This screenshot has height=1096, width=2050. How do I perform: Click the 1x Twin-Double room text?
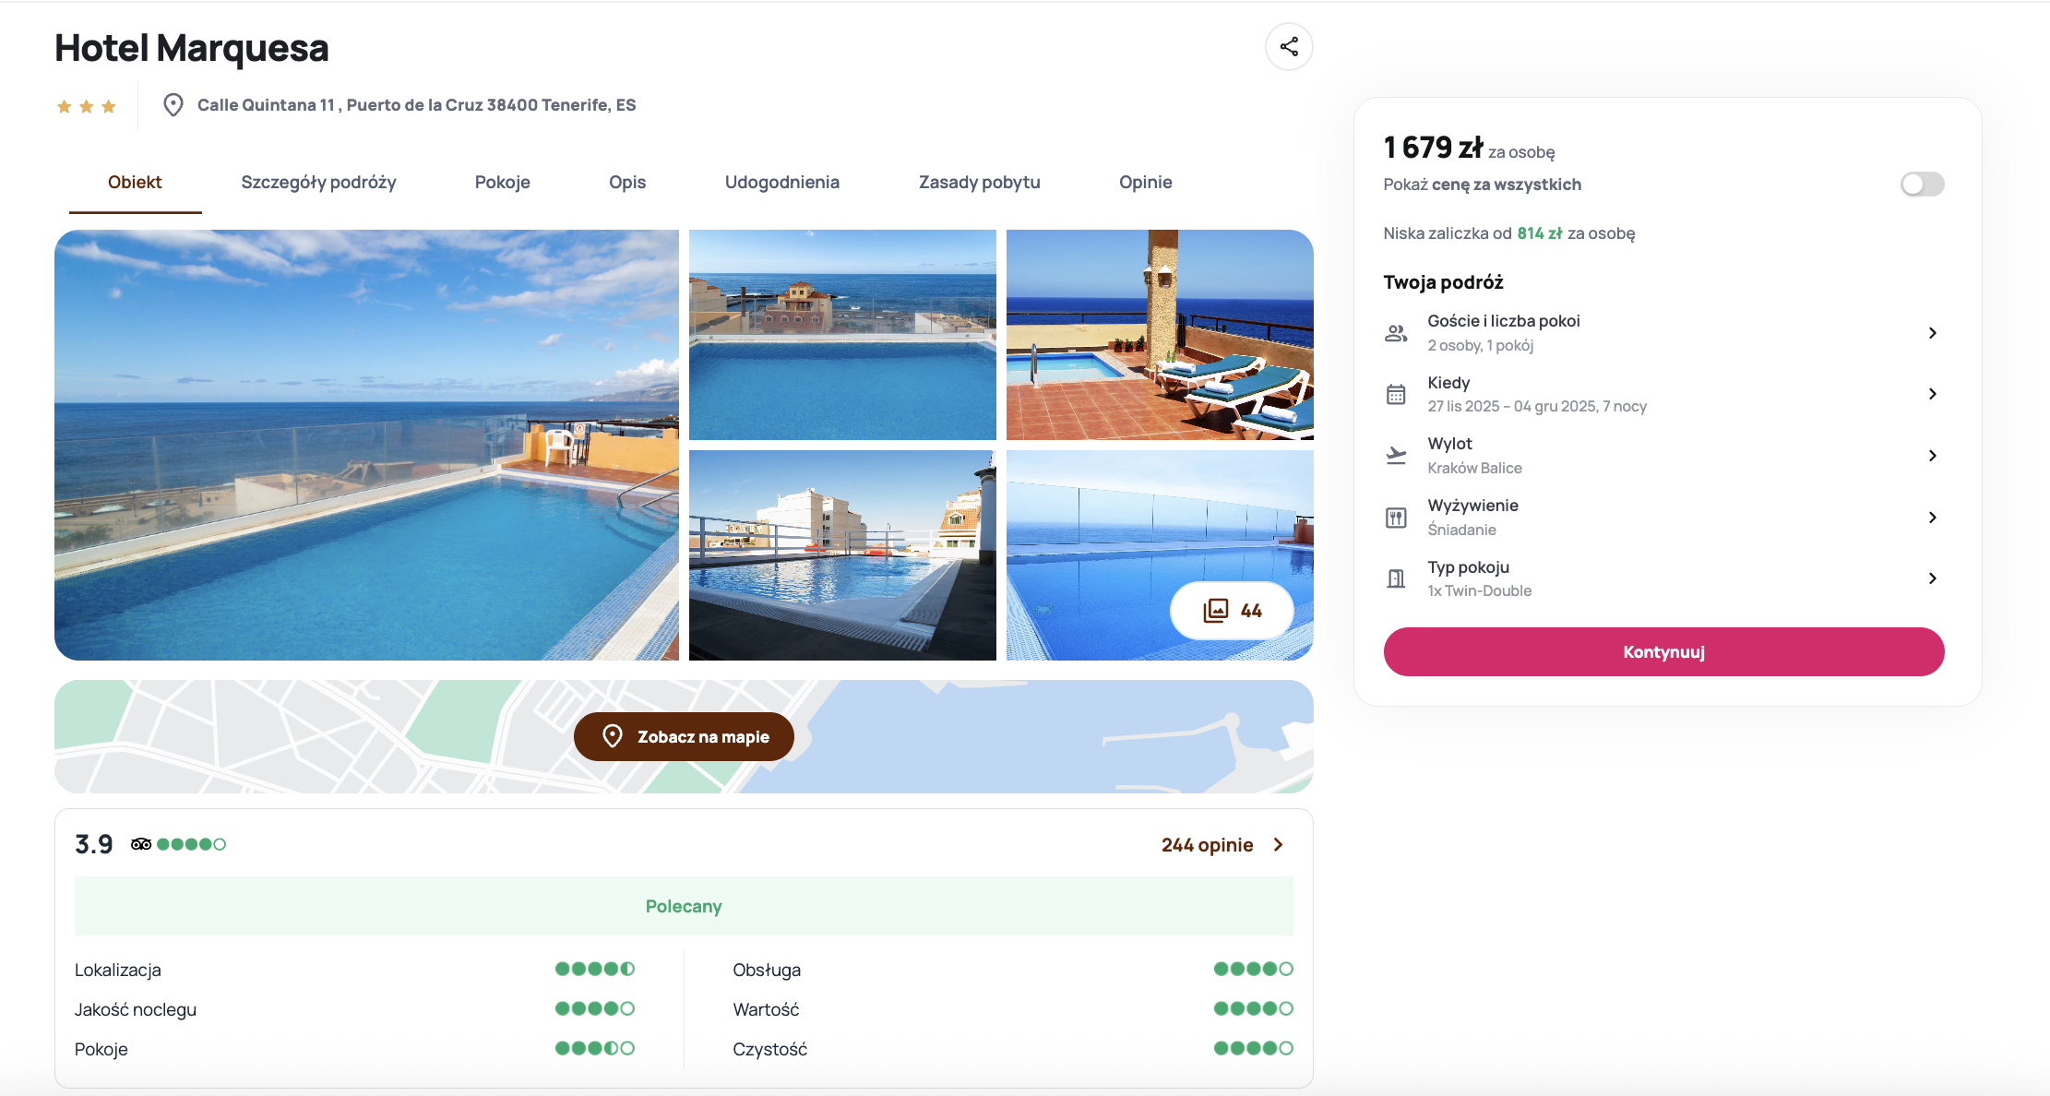pos(1479,591)
